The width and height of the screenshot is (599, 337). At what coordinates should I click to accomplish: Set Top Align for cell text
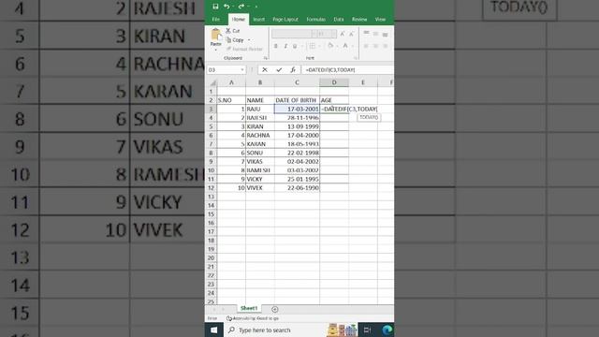[366, 34]
